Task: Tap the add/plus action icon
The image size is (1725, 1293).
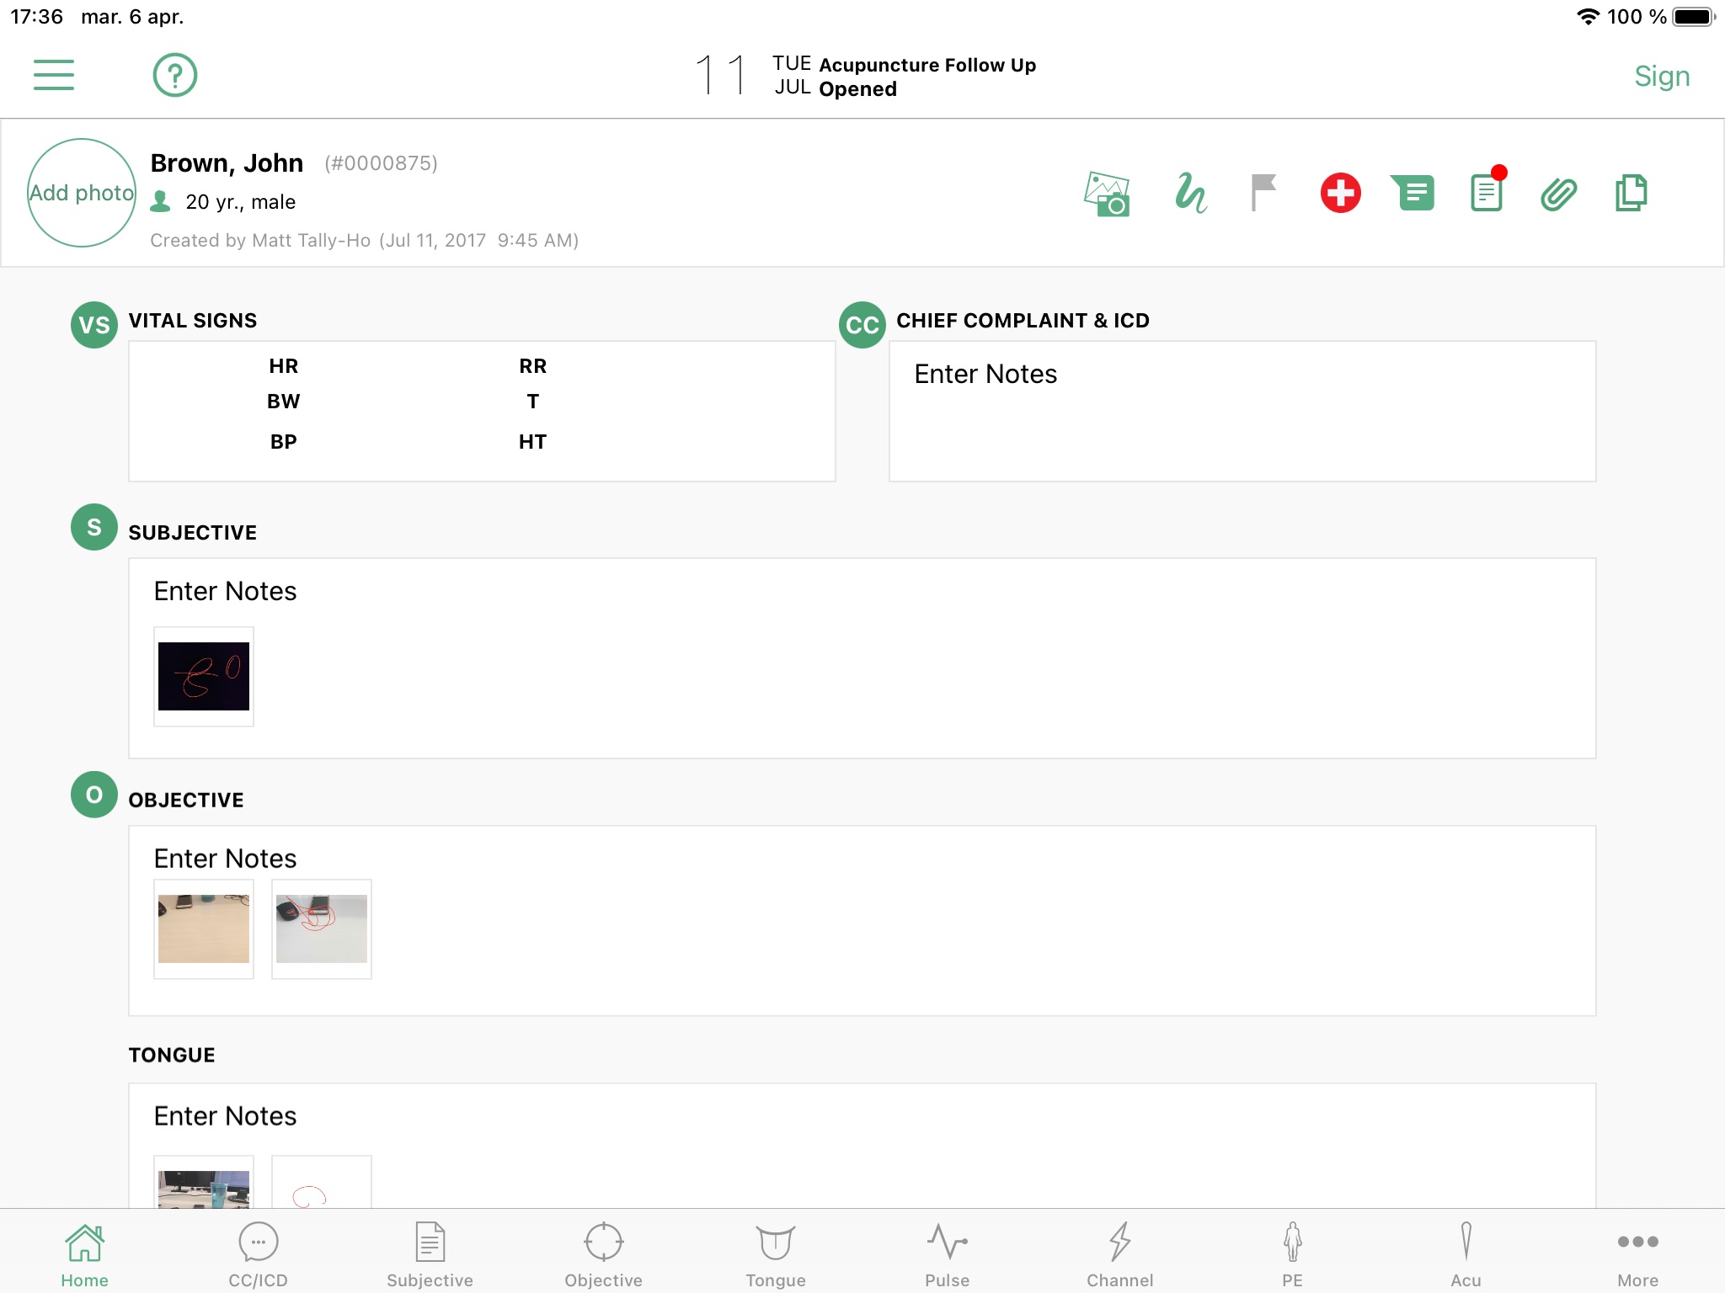Action: pos(1341,191)
